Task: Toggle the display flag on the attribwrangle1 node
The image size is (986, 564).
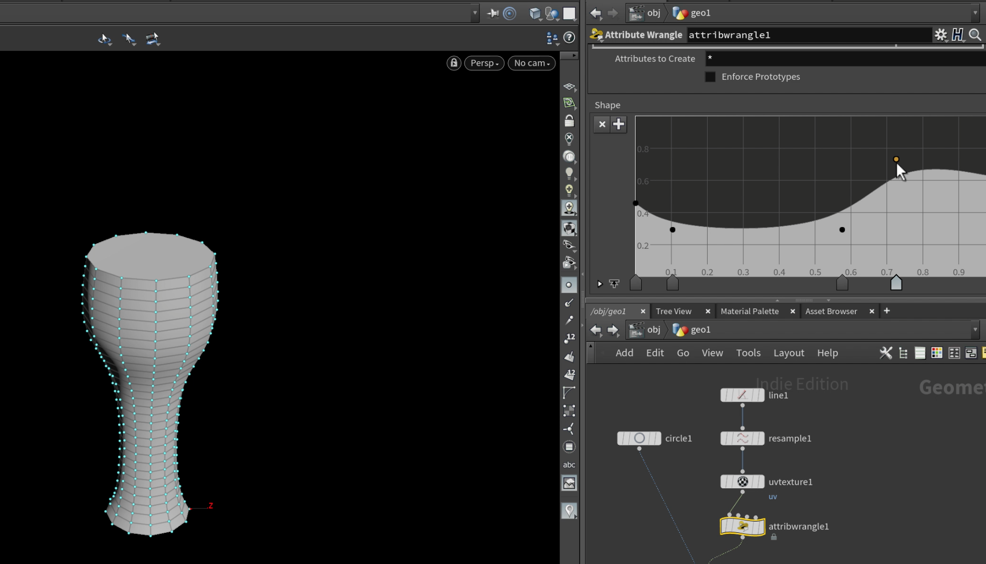Action: pyautogui.click(x=761, y=526)
